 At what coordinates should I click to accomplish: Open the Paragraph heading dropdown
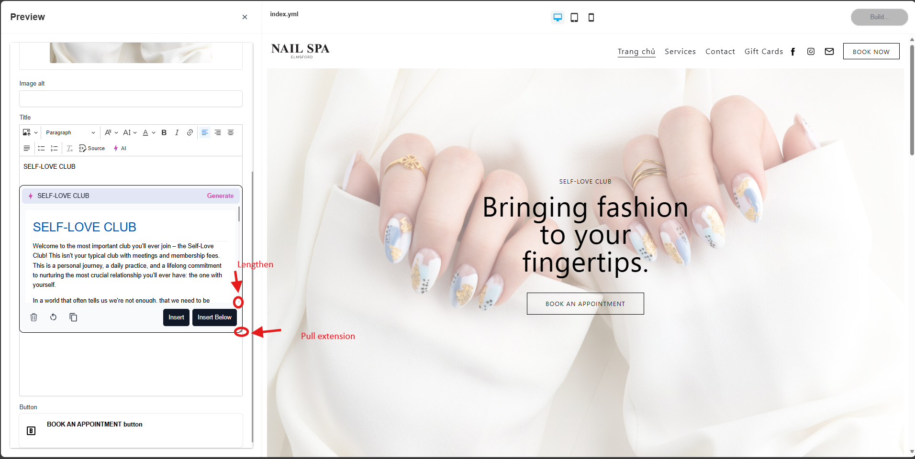[70, 132]
